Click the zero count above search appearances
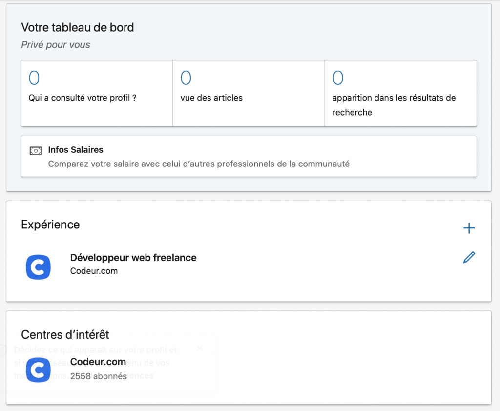This screenshot has height=411, width=500. pyautogui.click(x=338, y=78)
